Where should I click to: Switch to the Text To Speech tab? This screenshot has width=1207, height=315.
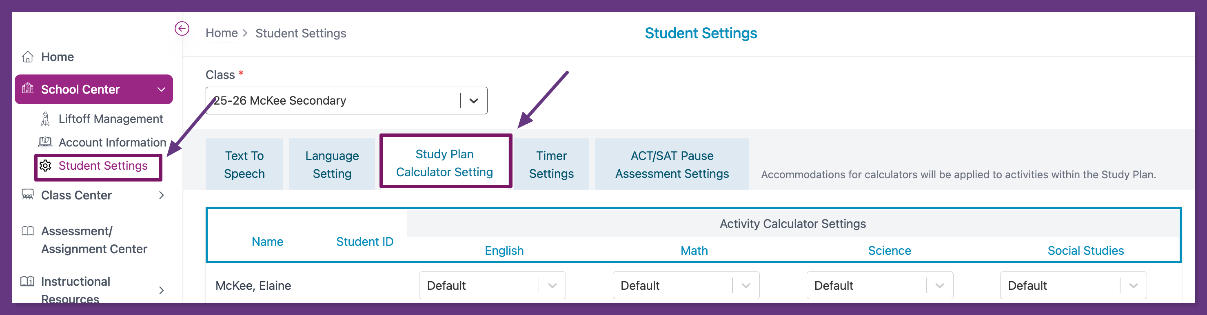pyautogui.click(x=244, y=164)
